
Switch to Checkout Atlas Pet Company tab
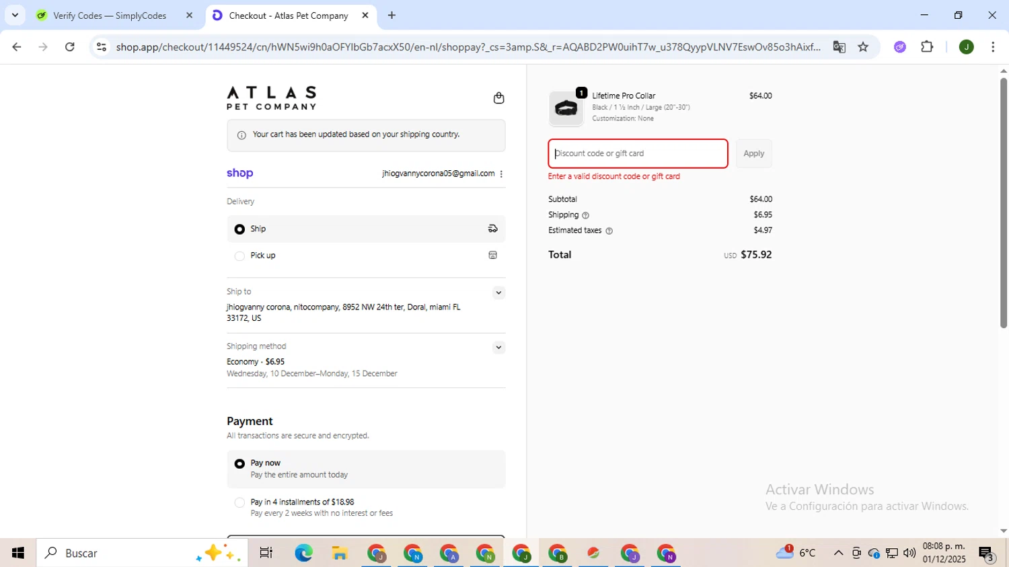point(289,15)
